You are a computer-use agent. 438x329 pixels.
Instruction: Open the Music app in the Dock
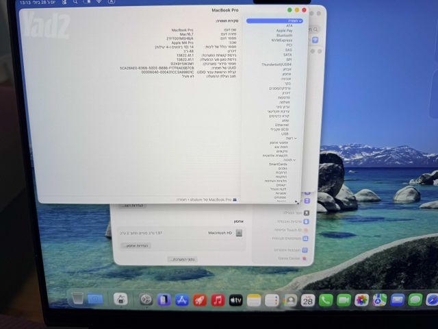click(x=218, y=300)
